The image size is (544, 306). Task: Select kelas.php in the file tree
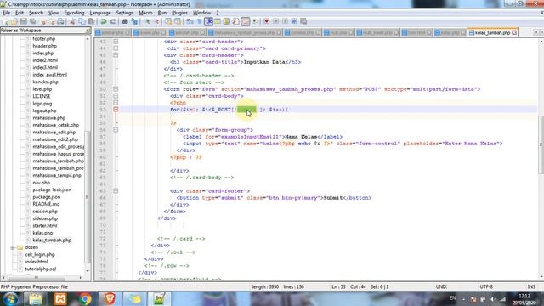pyautogui.click(x=42, y=233)
